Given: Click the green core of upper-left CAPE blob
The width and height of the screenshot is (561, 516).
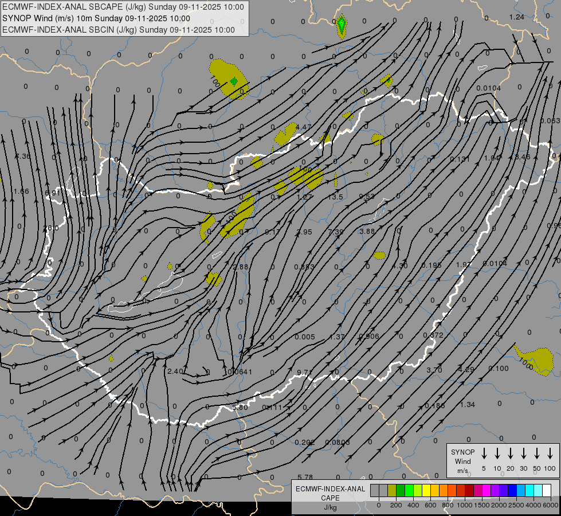Looking at the screenshot, I should point(234,81).
